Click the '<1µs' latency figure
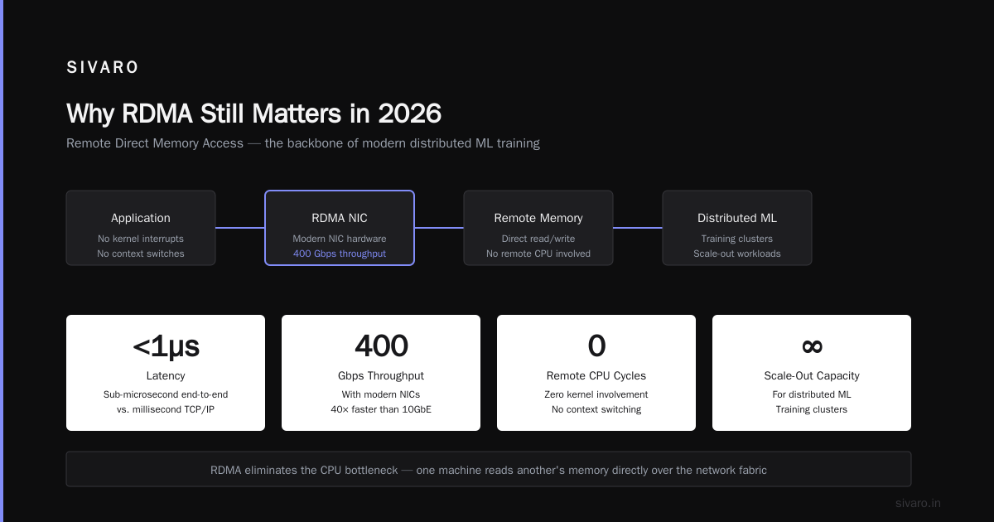 (x=166, y=346)
